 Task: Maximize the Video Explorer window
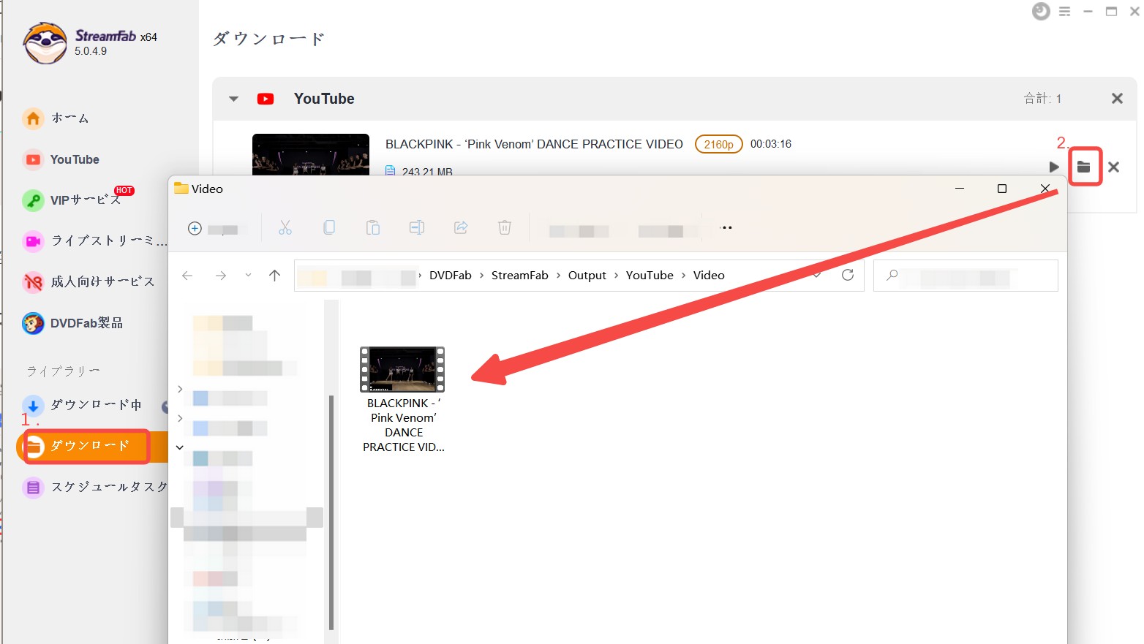click(1002, 189)
